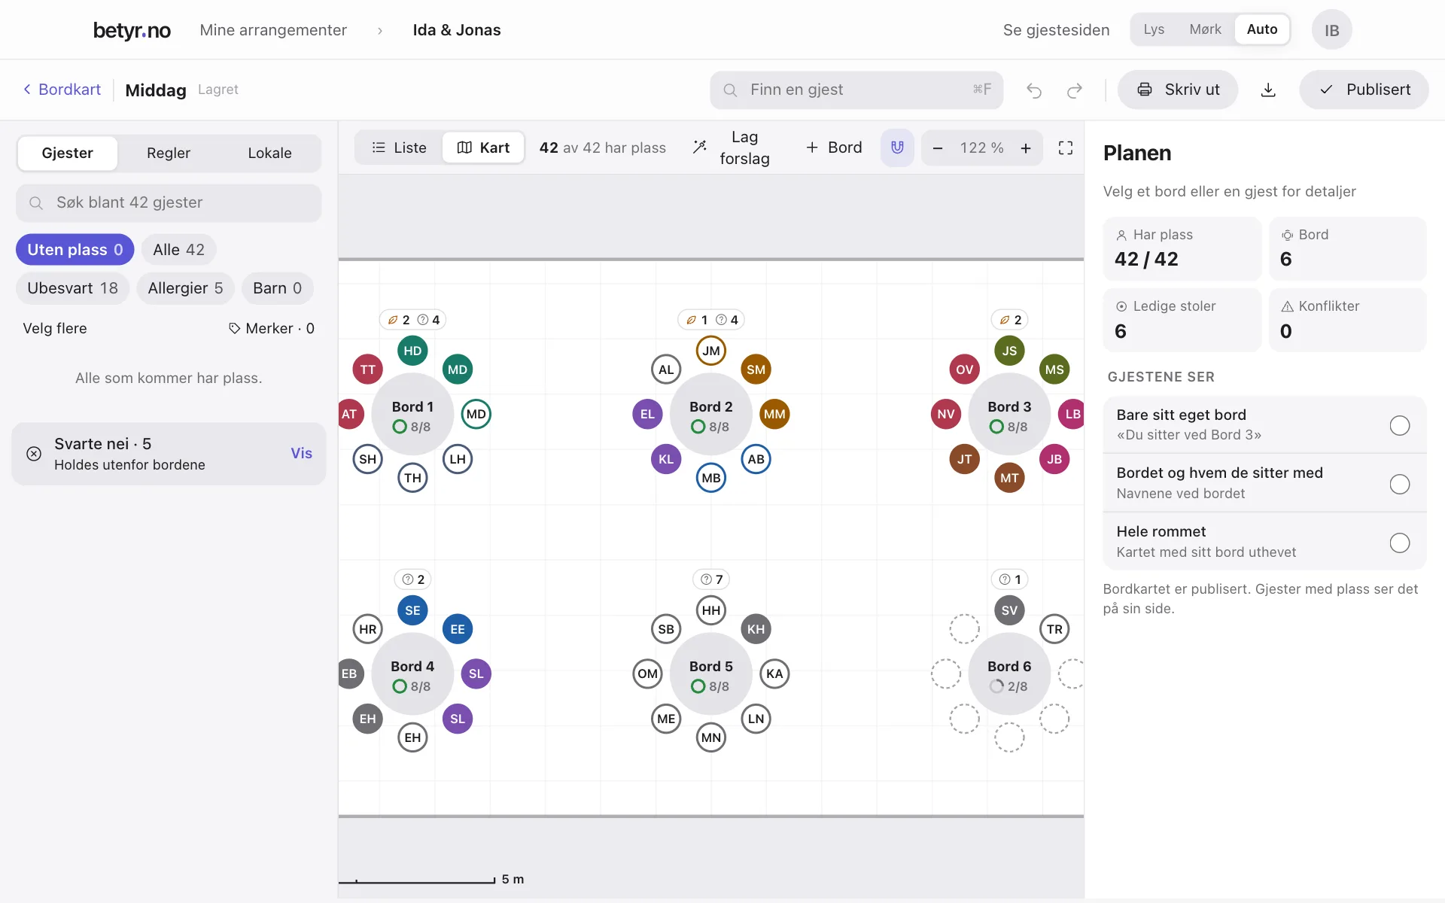
Task: Set theme to Auto
Action: tap(1262, 29)
